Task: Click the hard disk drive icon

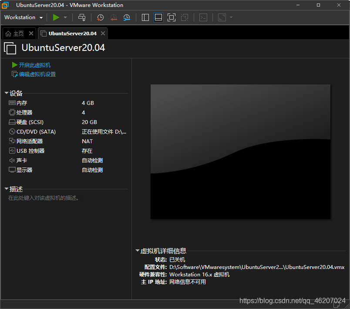Action: [12, 122]
